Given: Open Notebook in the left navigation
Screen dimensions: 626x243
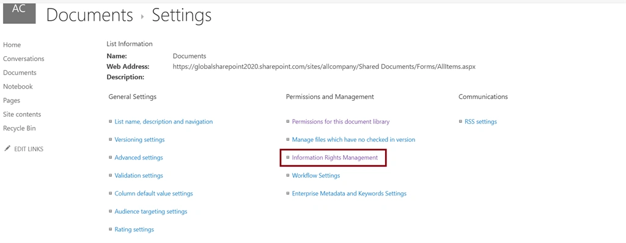Looking at the screenshot, I should coord(18,87).
